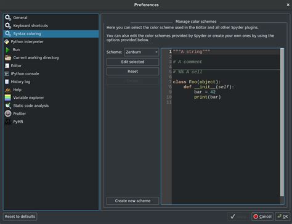This screenshot has width=292, height=224.
Task: Click the PyMR icon
Action: coord(8,122)
